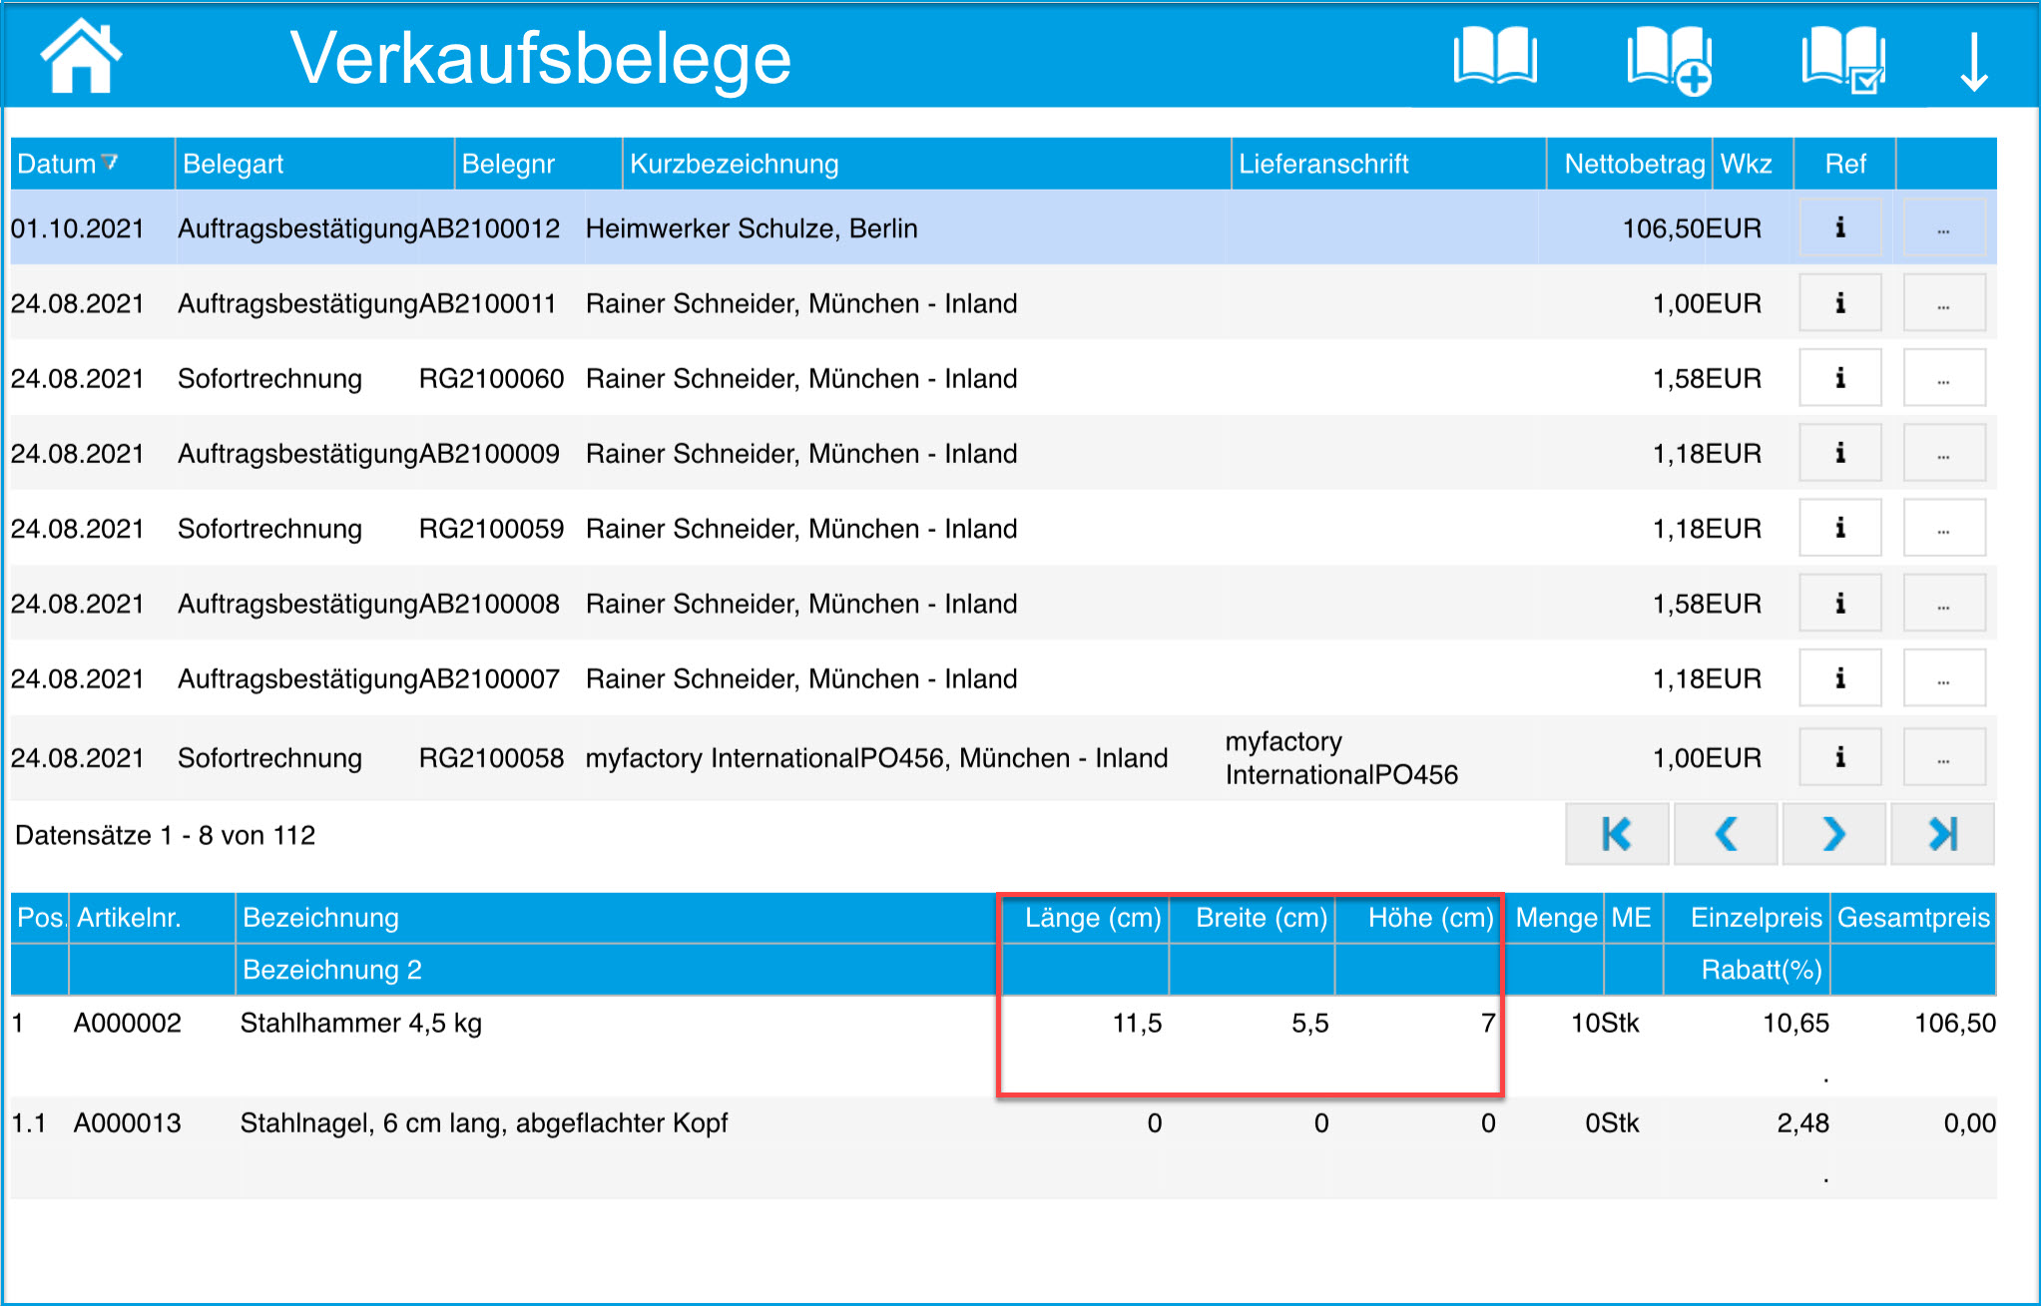Image resolution: width=2041 pixels, height=1306 pixels.
Task: Click the book with checkmark icon
Action: pyautogui.click(x=1842, y=60)
